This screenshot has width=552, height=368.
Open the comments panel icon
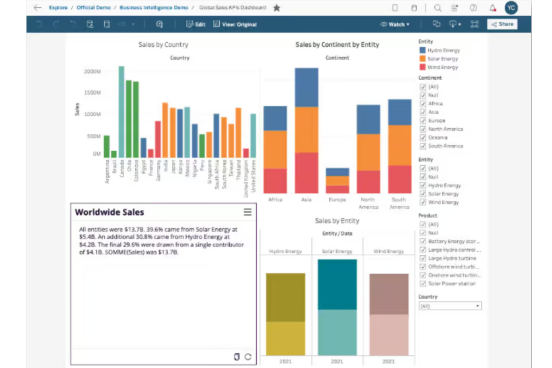click(x=436, y=24)
